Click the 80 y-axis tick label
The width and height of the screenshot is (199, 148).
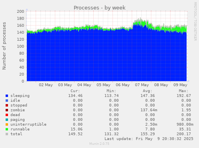[22, 53]
